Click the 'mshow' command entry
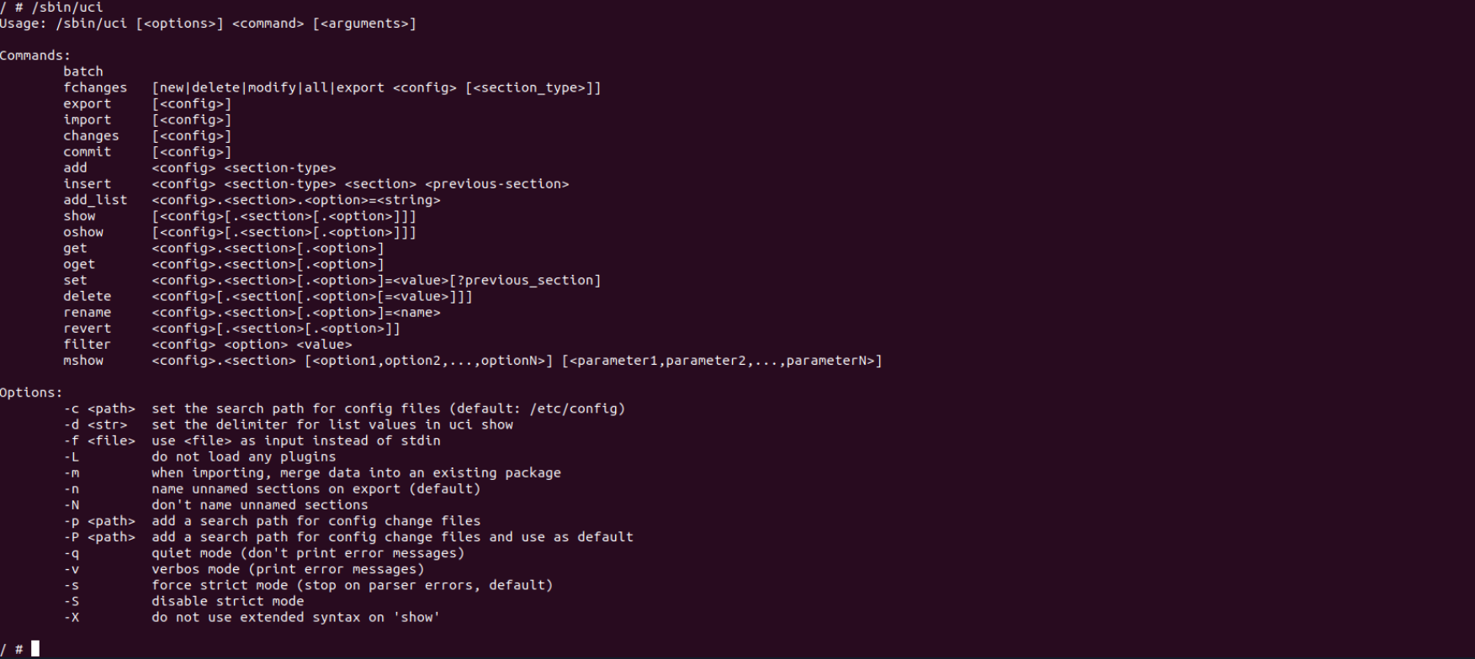This screenshot has width=1475, height=659. pos(83,361)
